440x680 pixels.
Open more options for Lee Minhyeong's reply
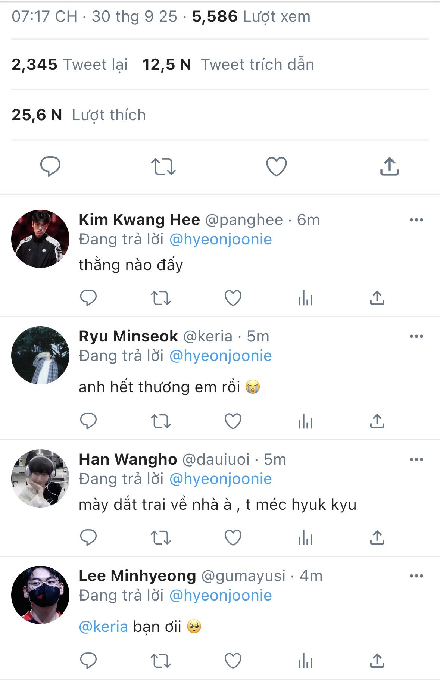(x=416, y=576)
